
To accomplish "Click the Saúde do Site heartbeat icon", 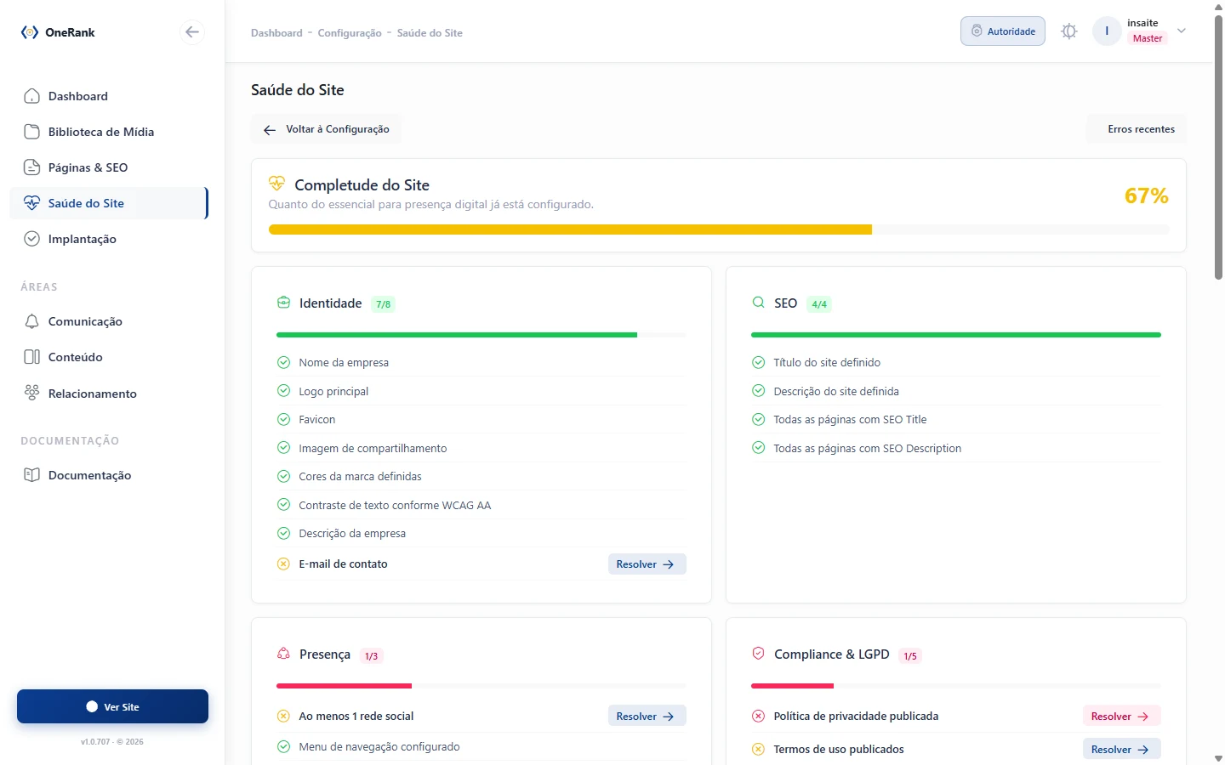I will coord(31,203).
